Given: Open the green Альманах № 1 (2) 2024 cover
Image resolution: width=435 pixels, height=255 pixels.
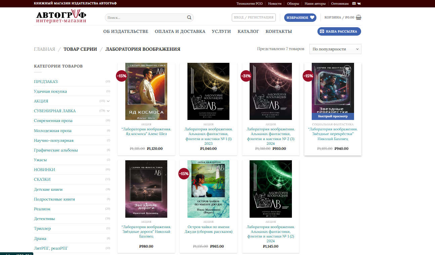Looking at the screenshot, I should tap(271, 189).
